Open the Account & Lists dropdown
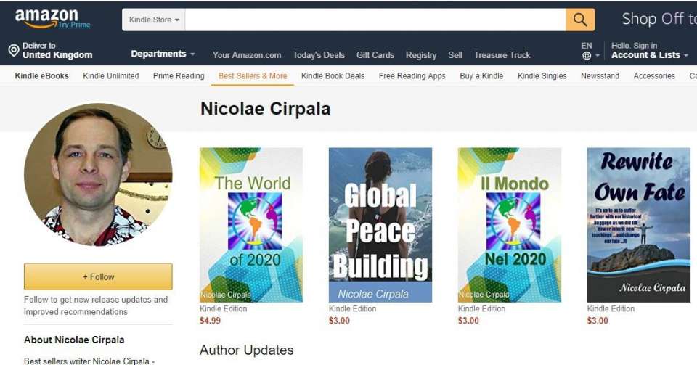Viewport: 697px width, 365px height. click(x=649, y=55)
